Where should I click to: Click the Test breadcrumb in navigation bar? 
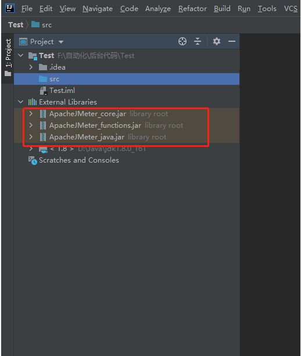pyautogui.click(x=16, y=25)
